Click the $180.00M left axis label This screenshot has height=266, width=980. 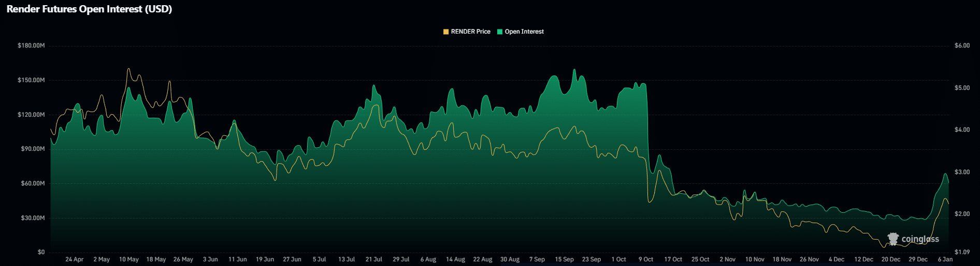(x=31, y=45)
